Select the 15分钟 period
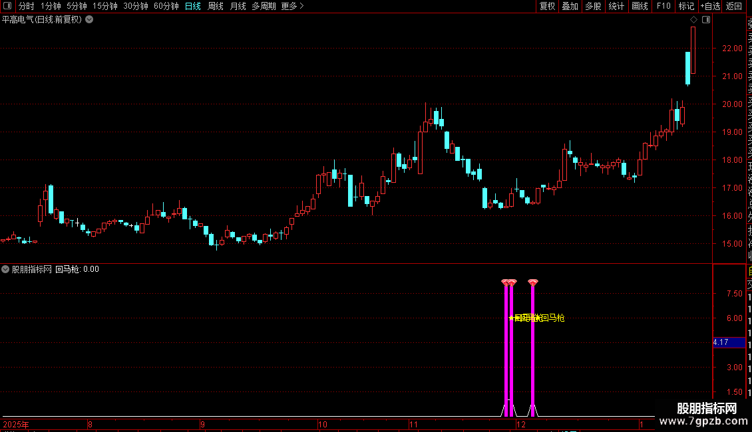752x432 pixels. click(104, 6)
